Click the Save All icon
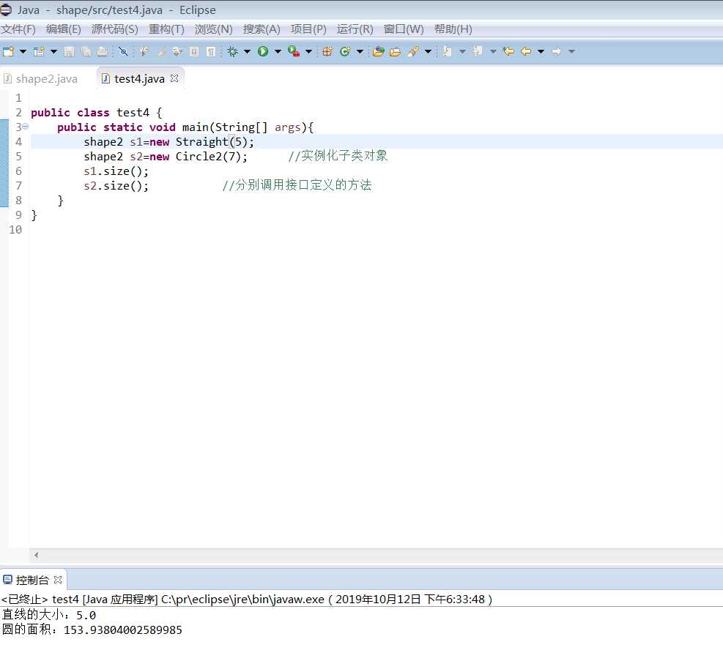723x672 pixels. click(x=86, y=52)
